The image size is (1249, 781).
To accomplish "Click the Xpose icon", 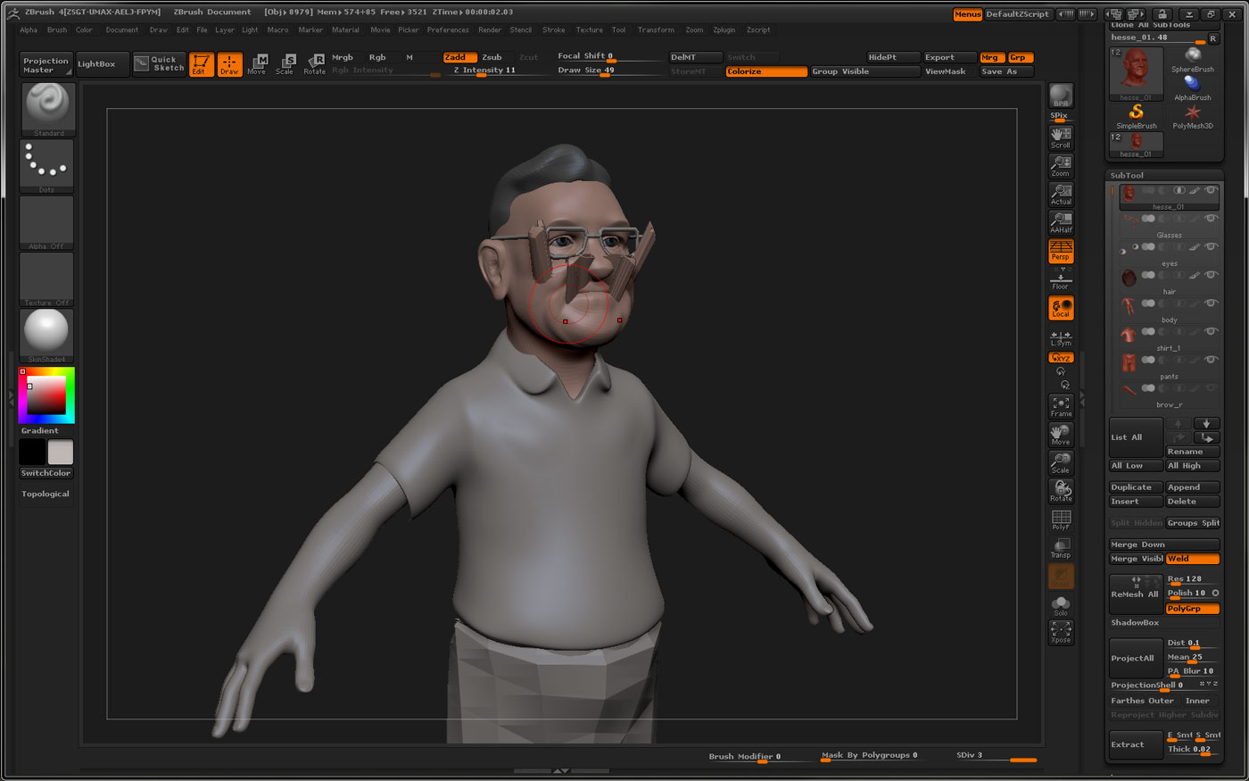I will [1060, 632].
